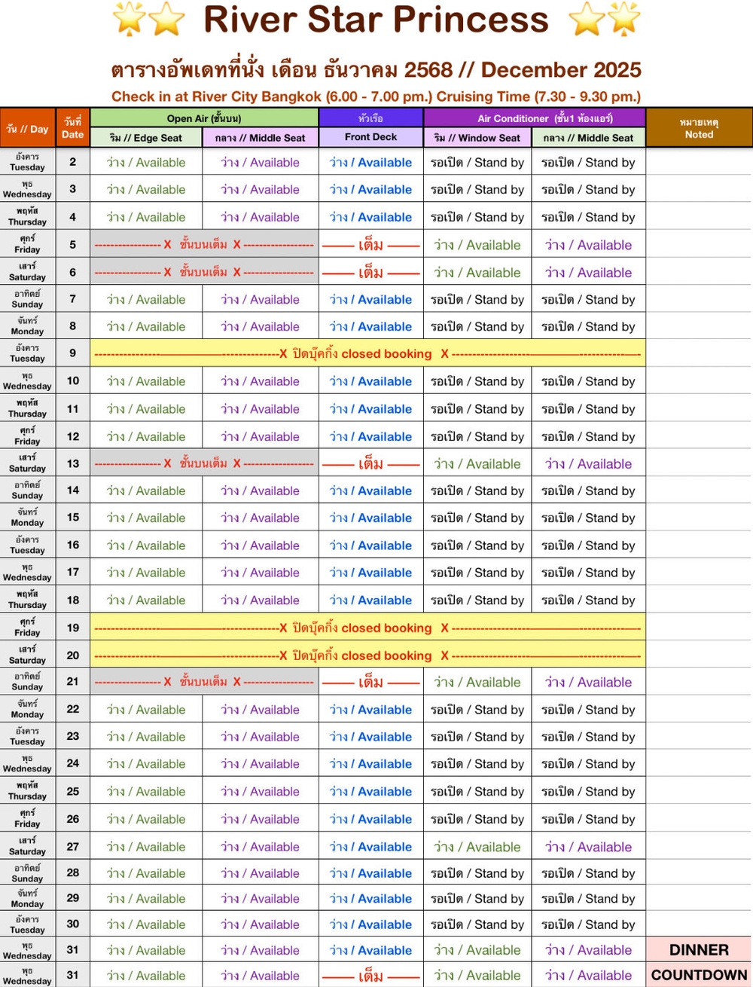
Task: Click ชั้นบนเต็ม banner for Saturday 13
Action: pos(204,463)
